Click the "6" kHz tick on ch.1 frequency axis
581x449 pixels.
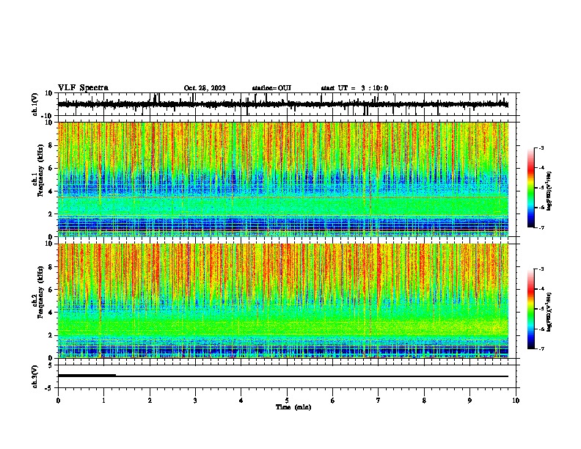click(x=51, y=168)
